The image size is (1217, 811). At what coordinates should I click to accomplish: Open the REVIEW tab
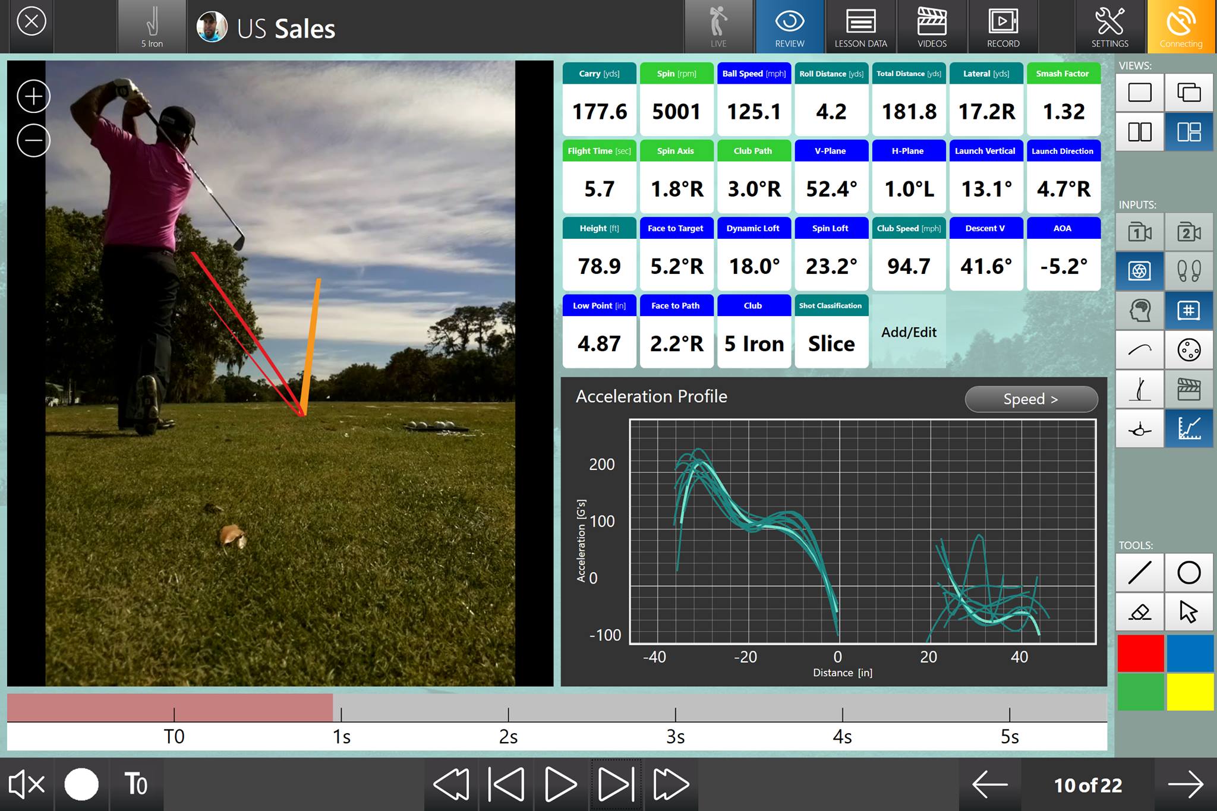789,27
